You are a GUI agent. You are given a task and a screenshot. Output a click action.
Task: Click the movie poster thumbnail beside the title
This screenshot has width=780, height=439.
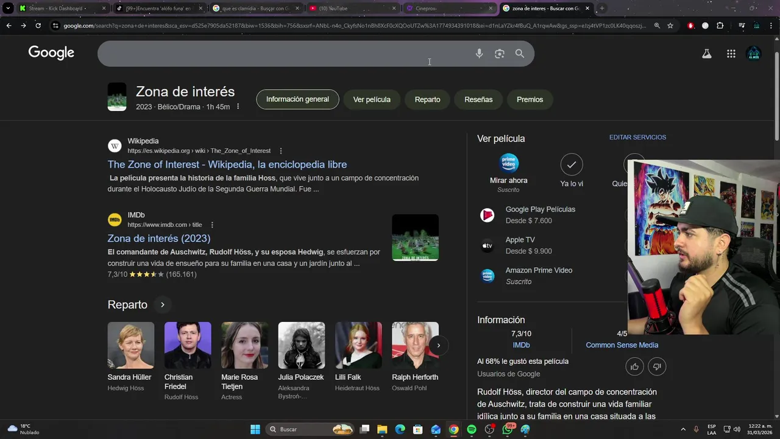pos(117,97)
